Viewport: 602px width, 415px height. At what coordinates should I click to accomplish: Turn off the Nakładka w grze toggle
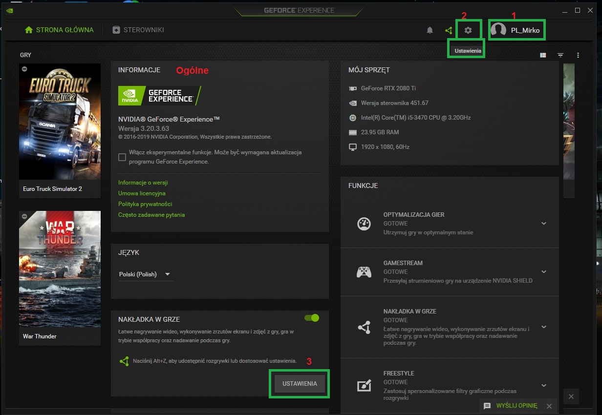(311, 318)
